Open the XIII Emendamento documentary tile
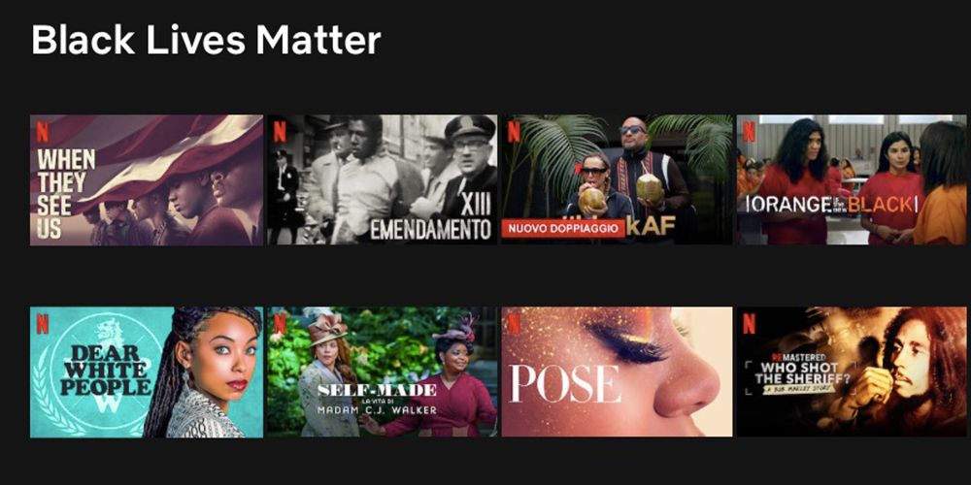 382,179
